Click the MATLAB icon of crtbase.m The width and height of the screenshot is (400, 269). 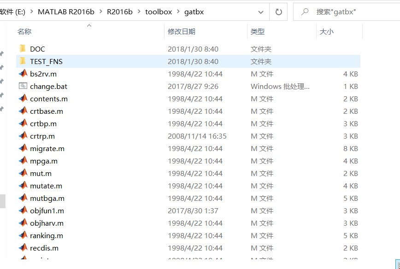pos(23,111)
